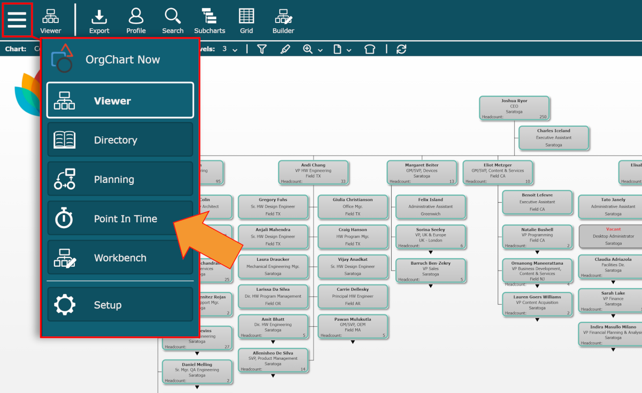Viewport: 642px width, 393px height.
Task: Choose Point In Time from menu
Action: [x=120, y=219]
